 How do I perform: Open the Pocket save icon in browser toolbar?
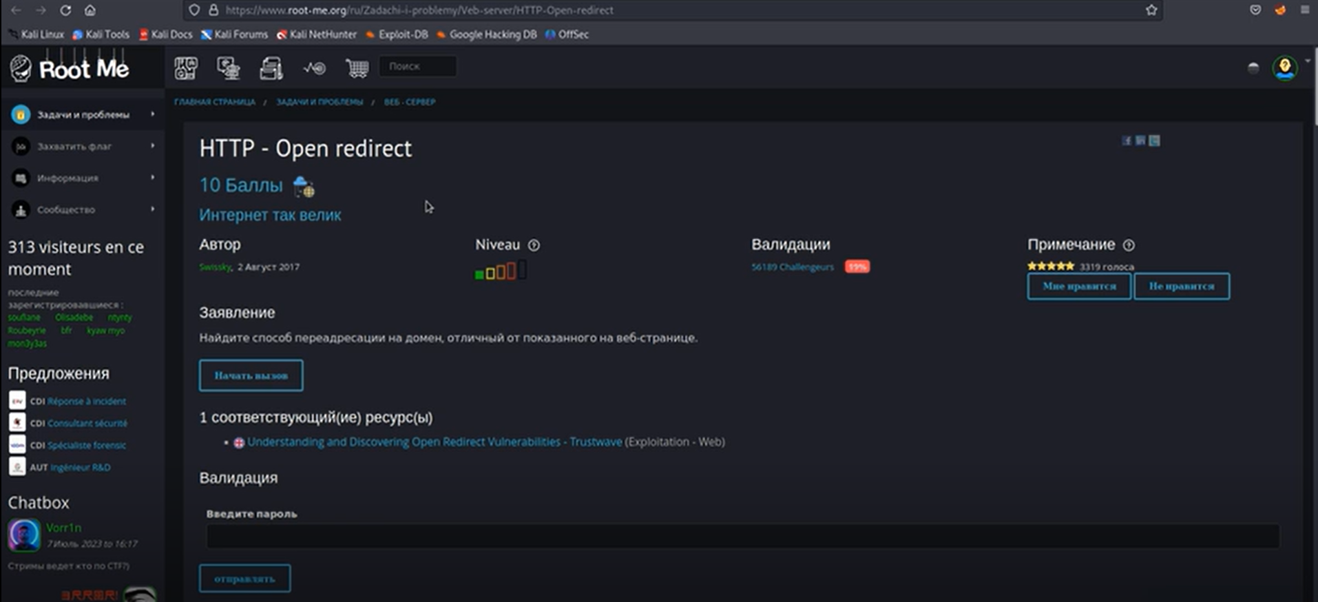1255,10
